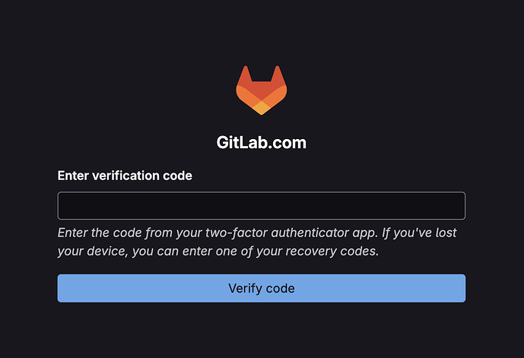
Task: Click the left ear of the fox logo
Action: click(x=246, y=74)
